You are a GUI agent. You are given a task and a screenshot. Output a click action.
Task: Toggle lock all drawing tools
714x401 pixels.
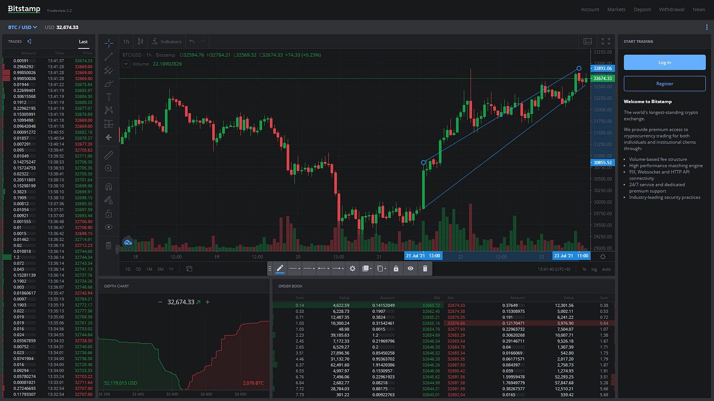[108, 214]
